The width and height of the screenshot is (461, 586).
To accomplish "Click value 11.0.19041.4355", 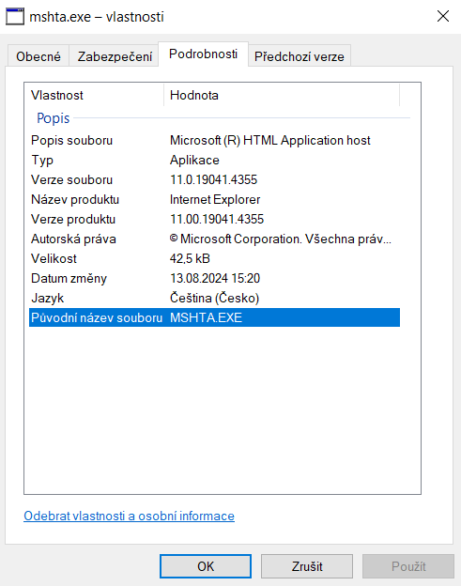I will (x=214, y=179).
